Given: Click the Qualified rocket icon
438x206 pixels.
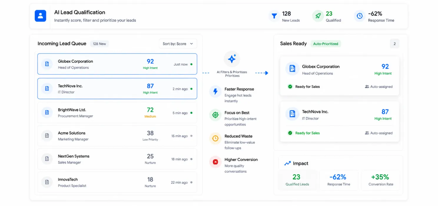Looking at the screenshot, I should pyautogui.click(x=318, y=16).
